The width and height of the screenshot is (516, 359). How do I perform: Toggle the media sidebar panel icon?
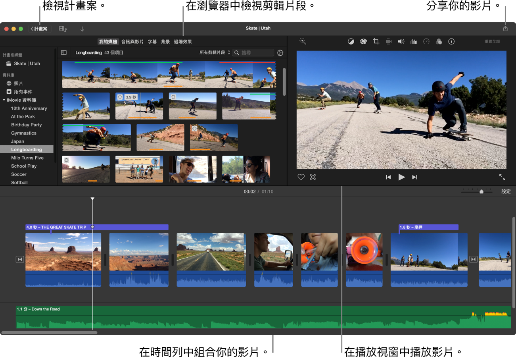tap(63, 52)
